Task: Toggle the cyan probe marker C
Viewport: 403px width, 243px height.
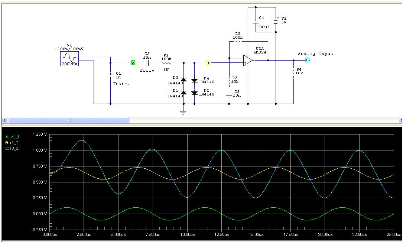Action: (307, 59)
